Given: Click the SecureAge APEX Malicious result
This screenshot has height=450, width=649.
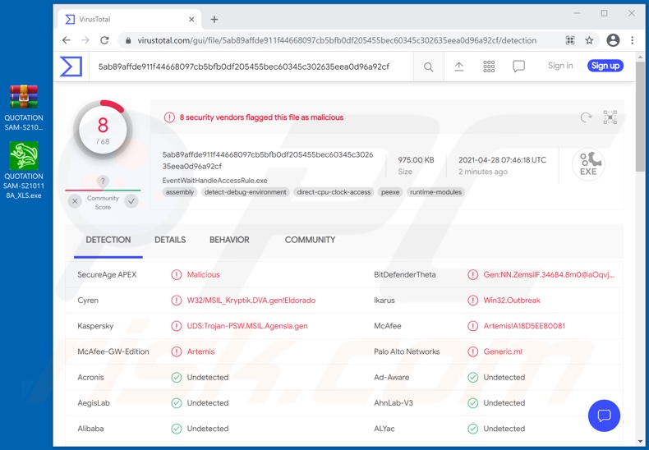Looking at the screenshot, I should pos(203,274).
